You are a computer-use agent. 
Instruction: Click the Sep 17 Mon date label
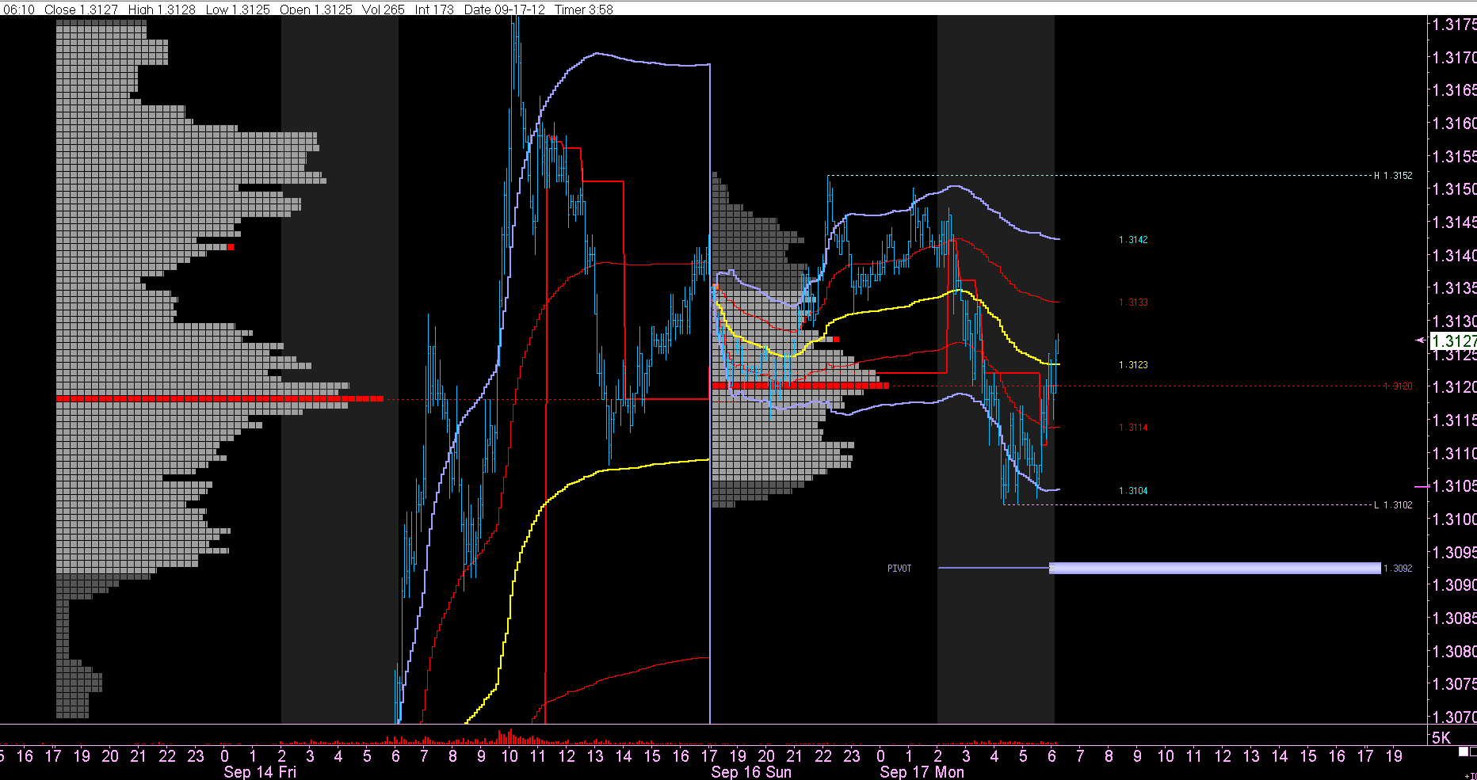[922, 772]
